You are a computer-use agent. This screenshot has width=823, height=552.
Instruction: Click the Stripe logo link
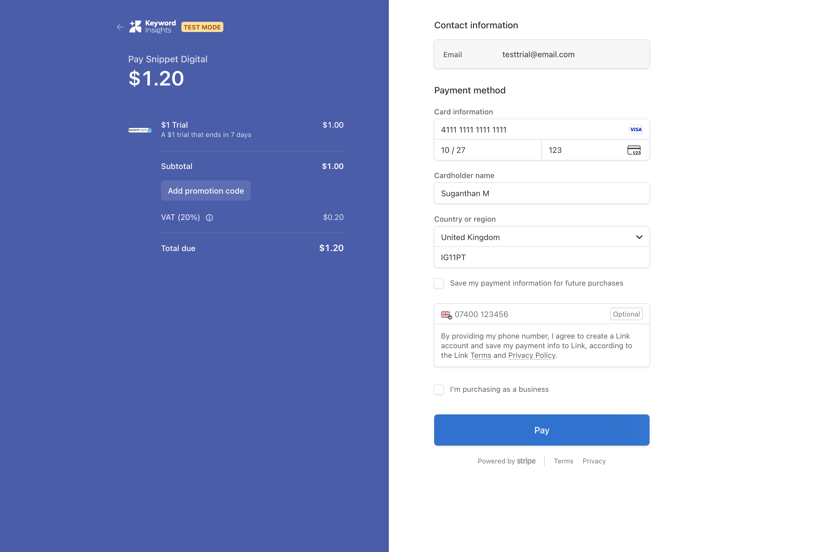[526, 461]
